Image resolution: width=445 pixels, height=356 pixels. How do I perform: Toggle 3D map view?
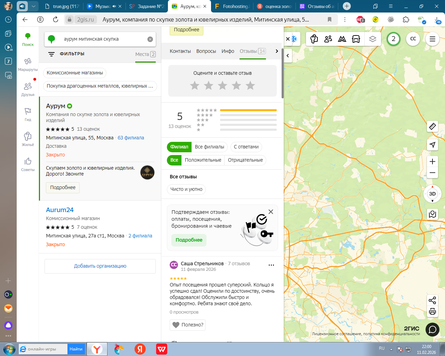[432, 194]
